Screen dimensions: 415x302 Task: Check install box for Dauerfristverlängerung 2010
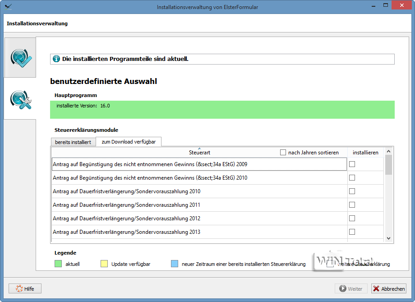click(352, 191)
